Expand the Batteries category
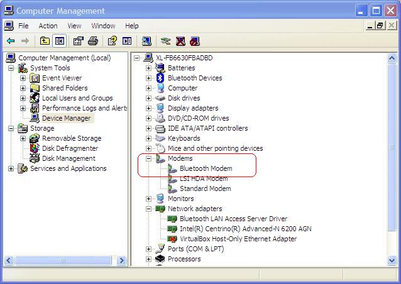Image resolution: width=401 pixels, height=284 pixels. click(149, 68)
